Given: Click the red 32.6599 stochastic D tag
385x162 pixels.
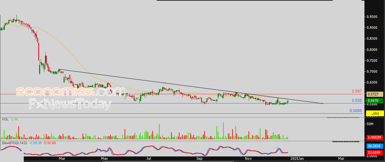Looking at the screenshot, I should (375, 152).
